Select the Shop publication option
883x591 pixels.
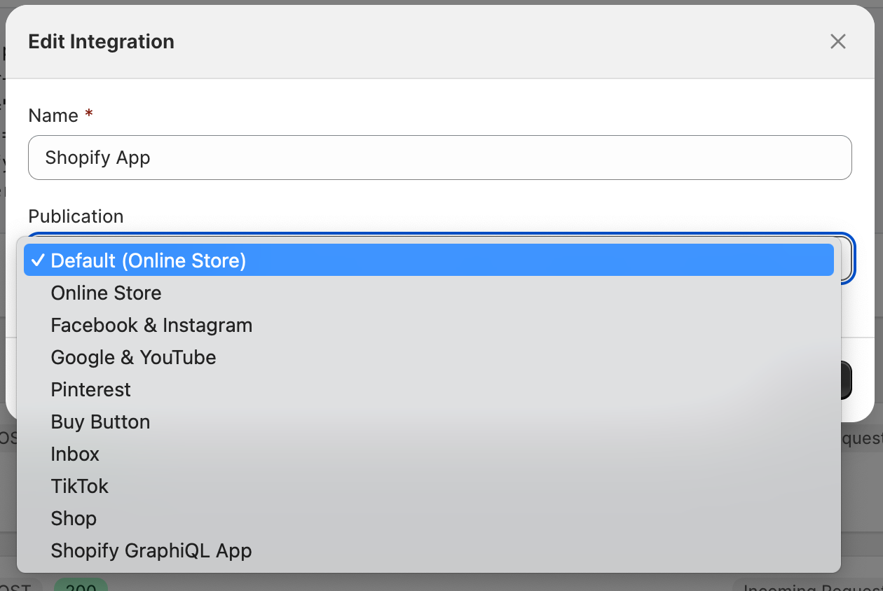click(x=74, y=518)
